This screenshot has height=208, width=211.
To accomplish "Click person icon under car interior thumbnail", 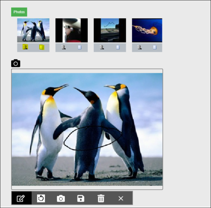I will (x=64, y=47).
